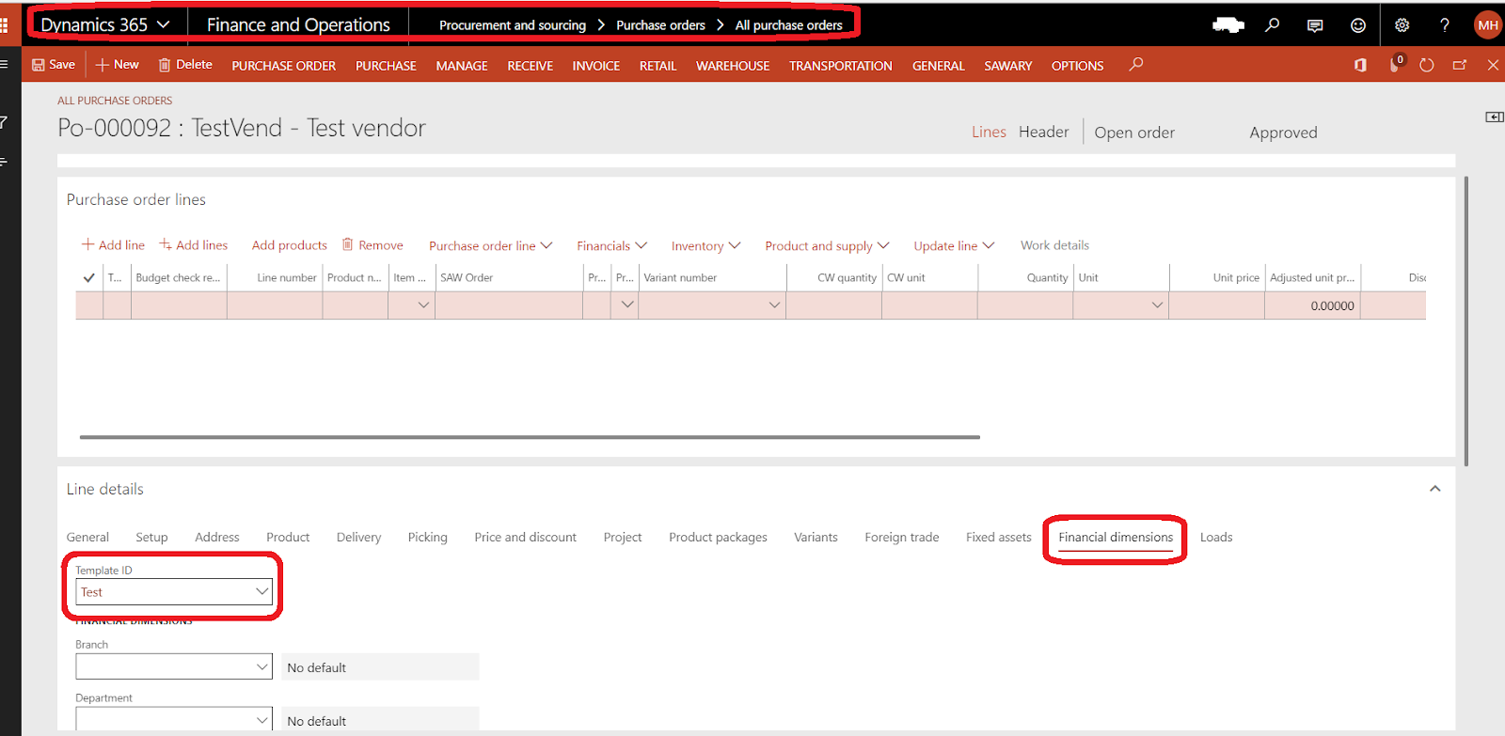Open the Financial dimensions tab
The image size is (1505, 736).
[x=1116, y=537]
